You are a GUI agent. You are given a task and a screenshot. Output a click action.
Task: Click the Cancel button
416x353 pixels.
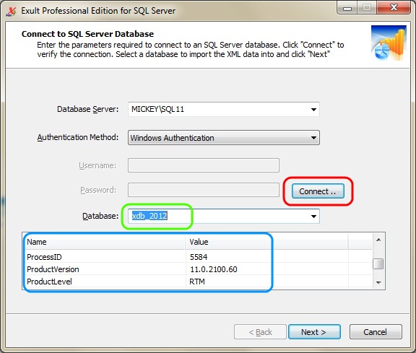(x=376, y=332)
